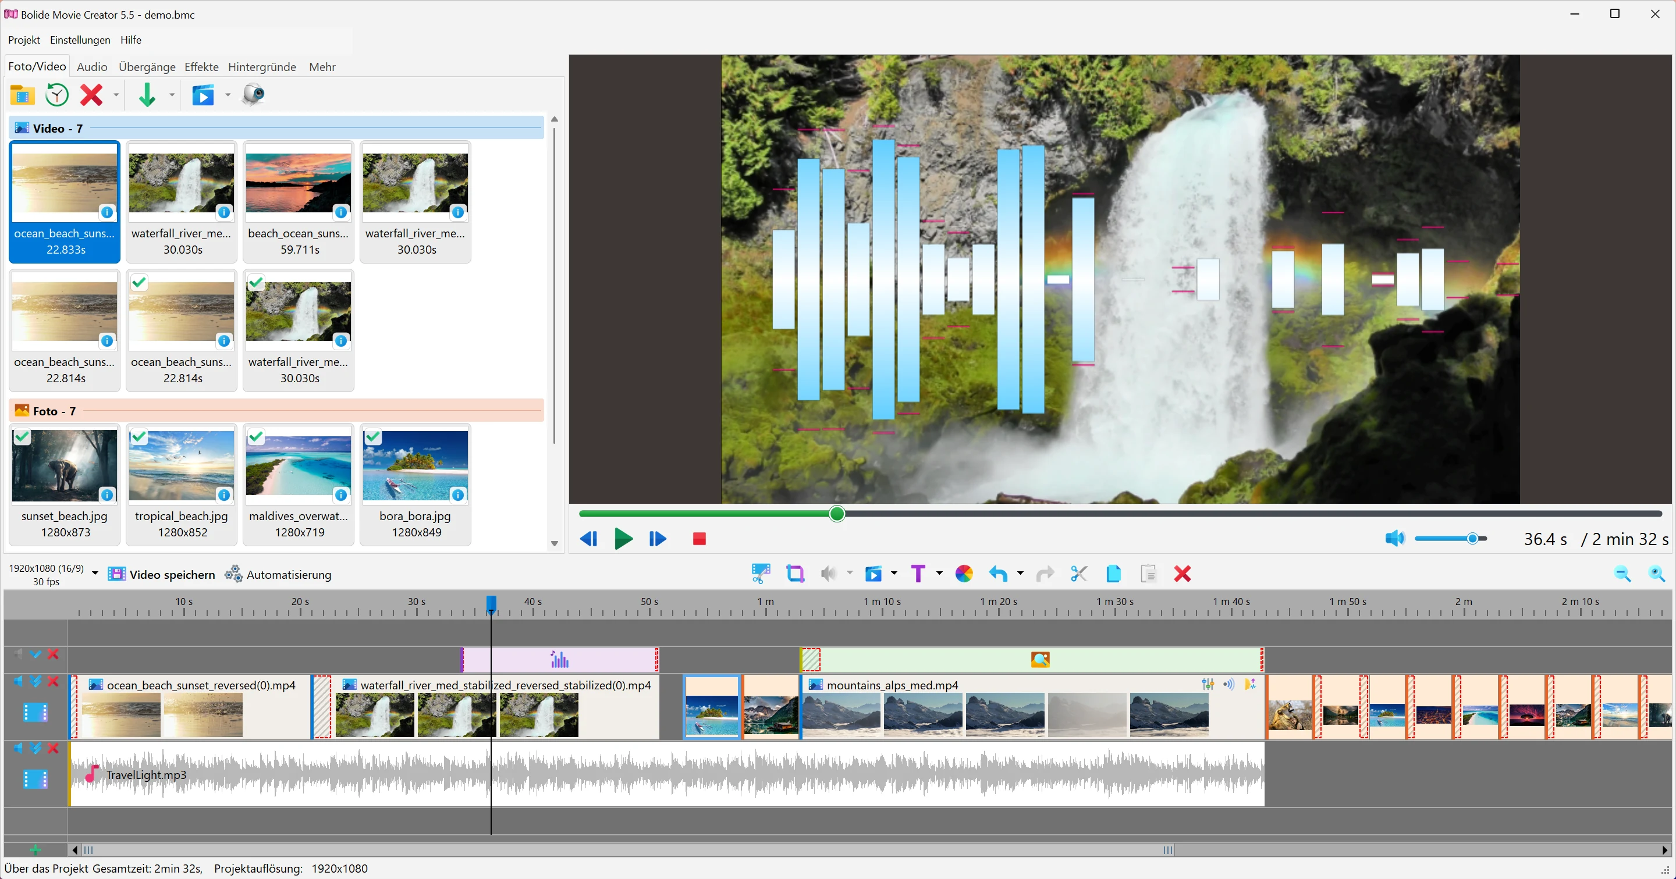1676x879 pixels.
Task: Click the green play button
Action: 623,539
